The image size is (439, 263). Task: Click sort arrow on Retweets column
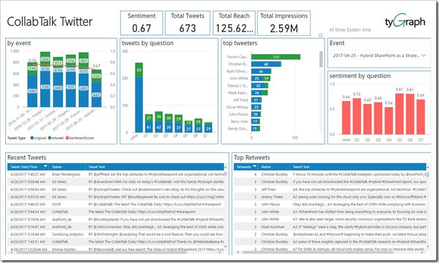pos(255,167)
